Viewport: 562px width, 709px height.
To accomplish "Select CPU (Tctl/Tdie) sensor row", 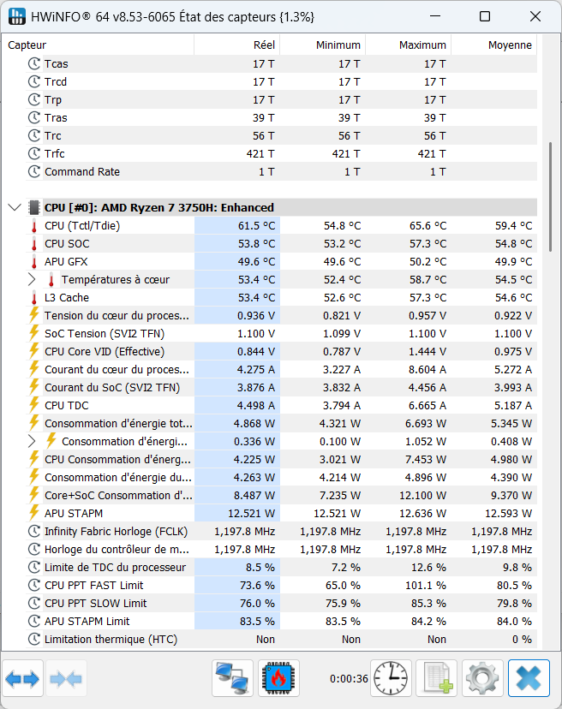I will pos(282,226).
